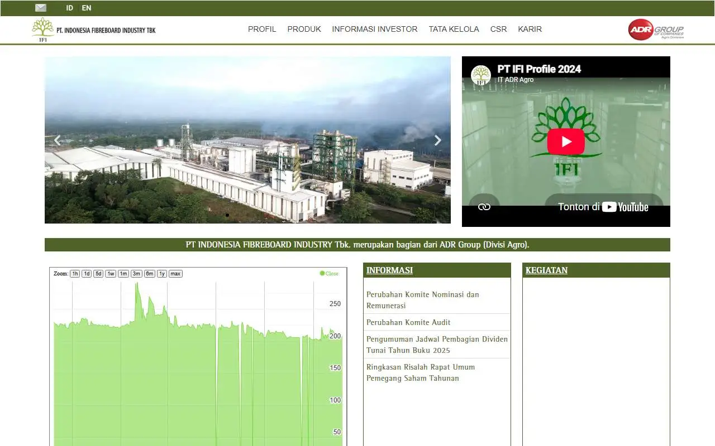The image size is (715, 446).
Task: Set chart zoom to max
Action: click(175, 274)
